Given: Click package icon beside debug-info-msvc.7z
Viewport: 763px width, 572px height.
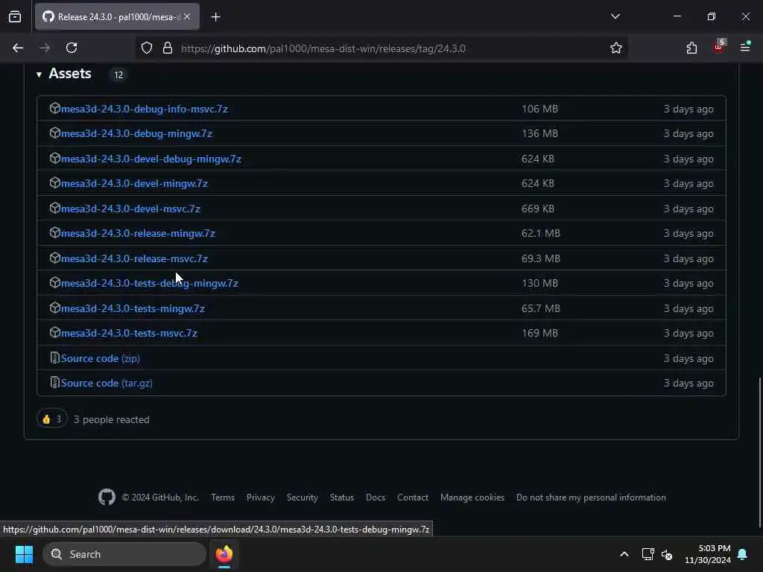Looking at the screenshot, I should 55,108.
